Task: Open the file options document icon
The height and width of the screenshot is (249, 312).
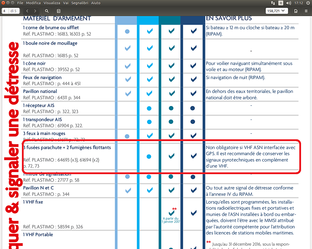Action: pyautogui.click(x=296, y=11)
